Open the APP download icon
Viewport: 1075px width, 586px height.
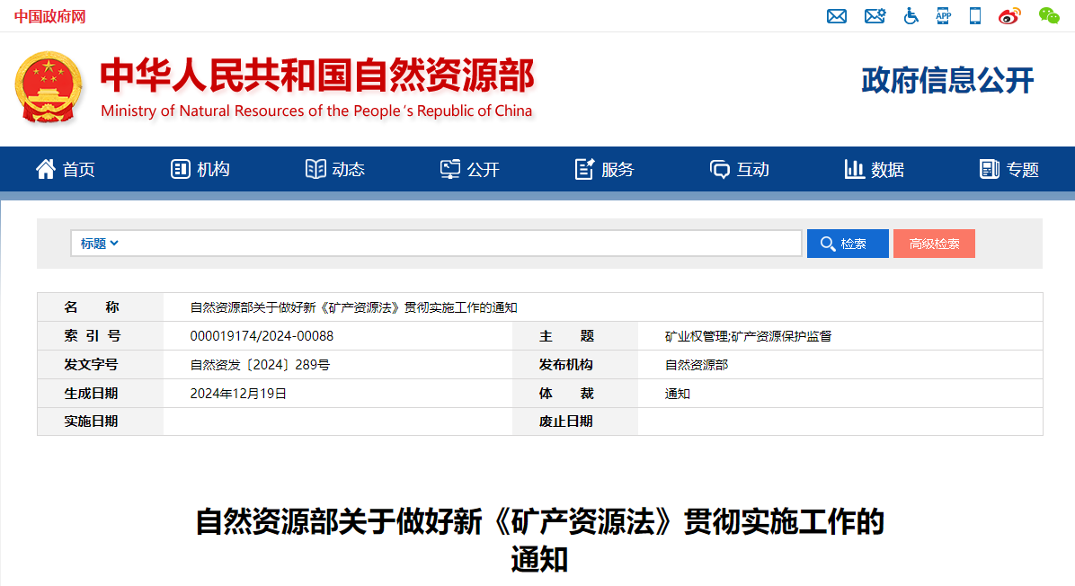click(943, 15)
